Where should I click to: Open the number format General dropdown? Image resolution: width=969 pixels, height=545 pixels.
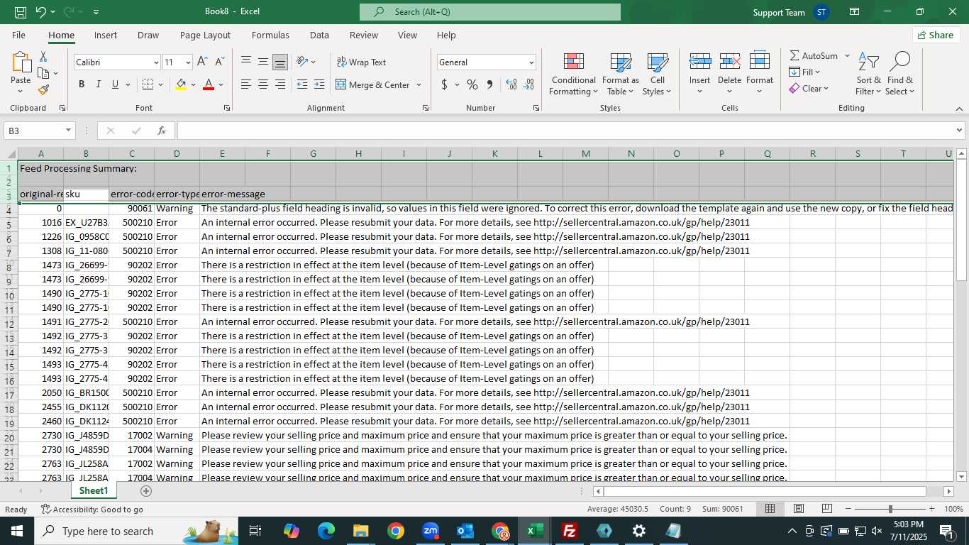(x=531, y=62)
